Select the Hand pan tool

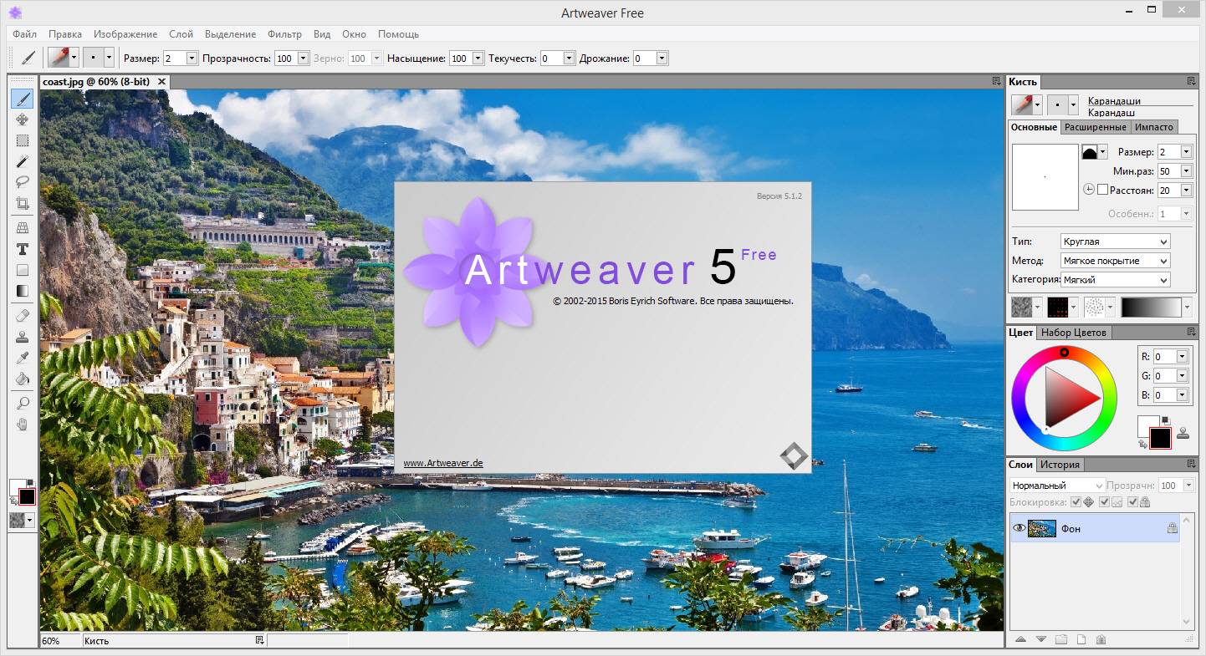[23, 425]
